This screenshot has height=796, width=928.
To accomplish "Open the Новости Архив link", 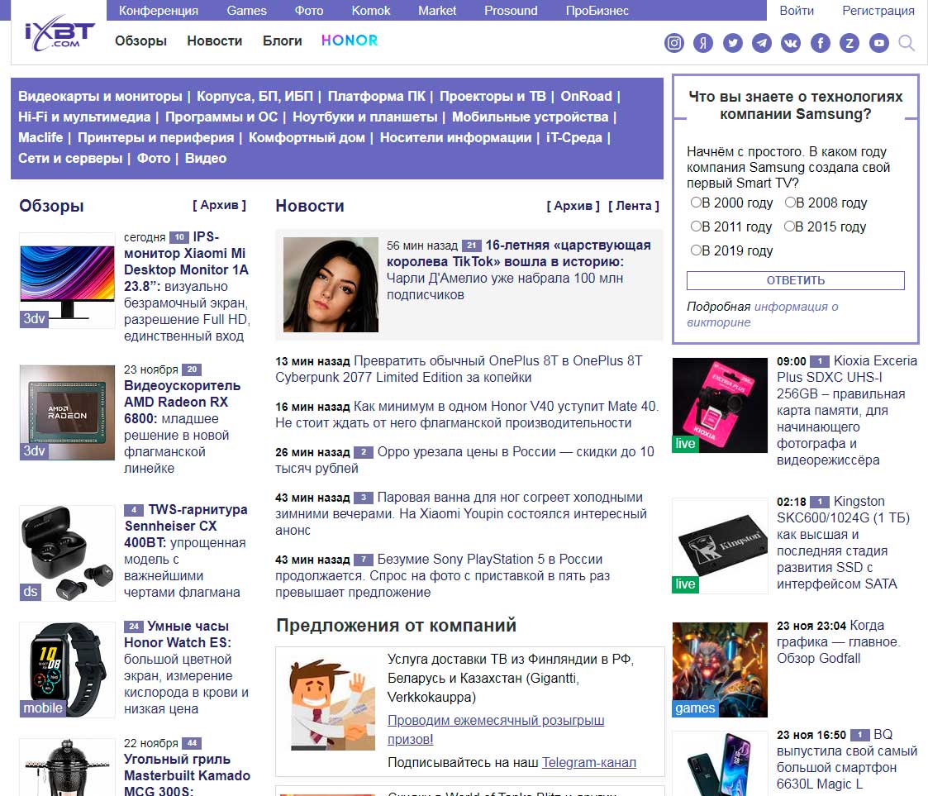I will pyautogui.click(x=573, y=206).
